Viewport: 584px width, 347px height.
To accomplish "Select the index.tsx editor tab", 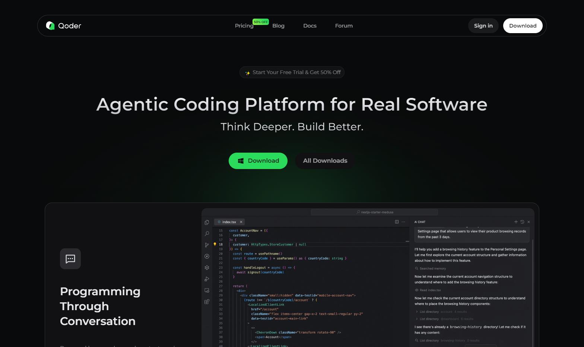I will click(229, 222).
